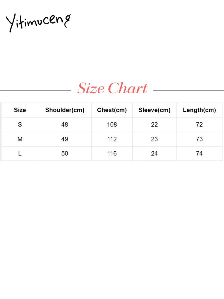Select the shoulder measurement 50 cell

pyautogui.click(x=65, y=153)
